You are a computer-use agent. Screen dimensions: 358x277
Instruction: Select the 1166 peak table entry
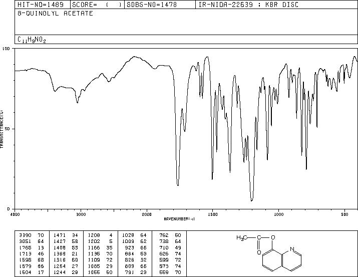(100, 247)
